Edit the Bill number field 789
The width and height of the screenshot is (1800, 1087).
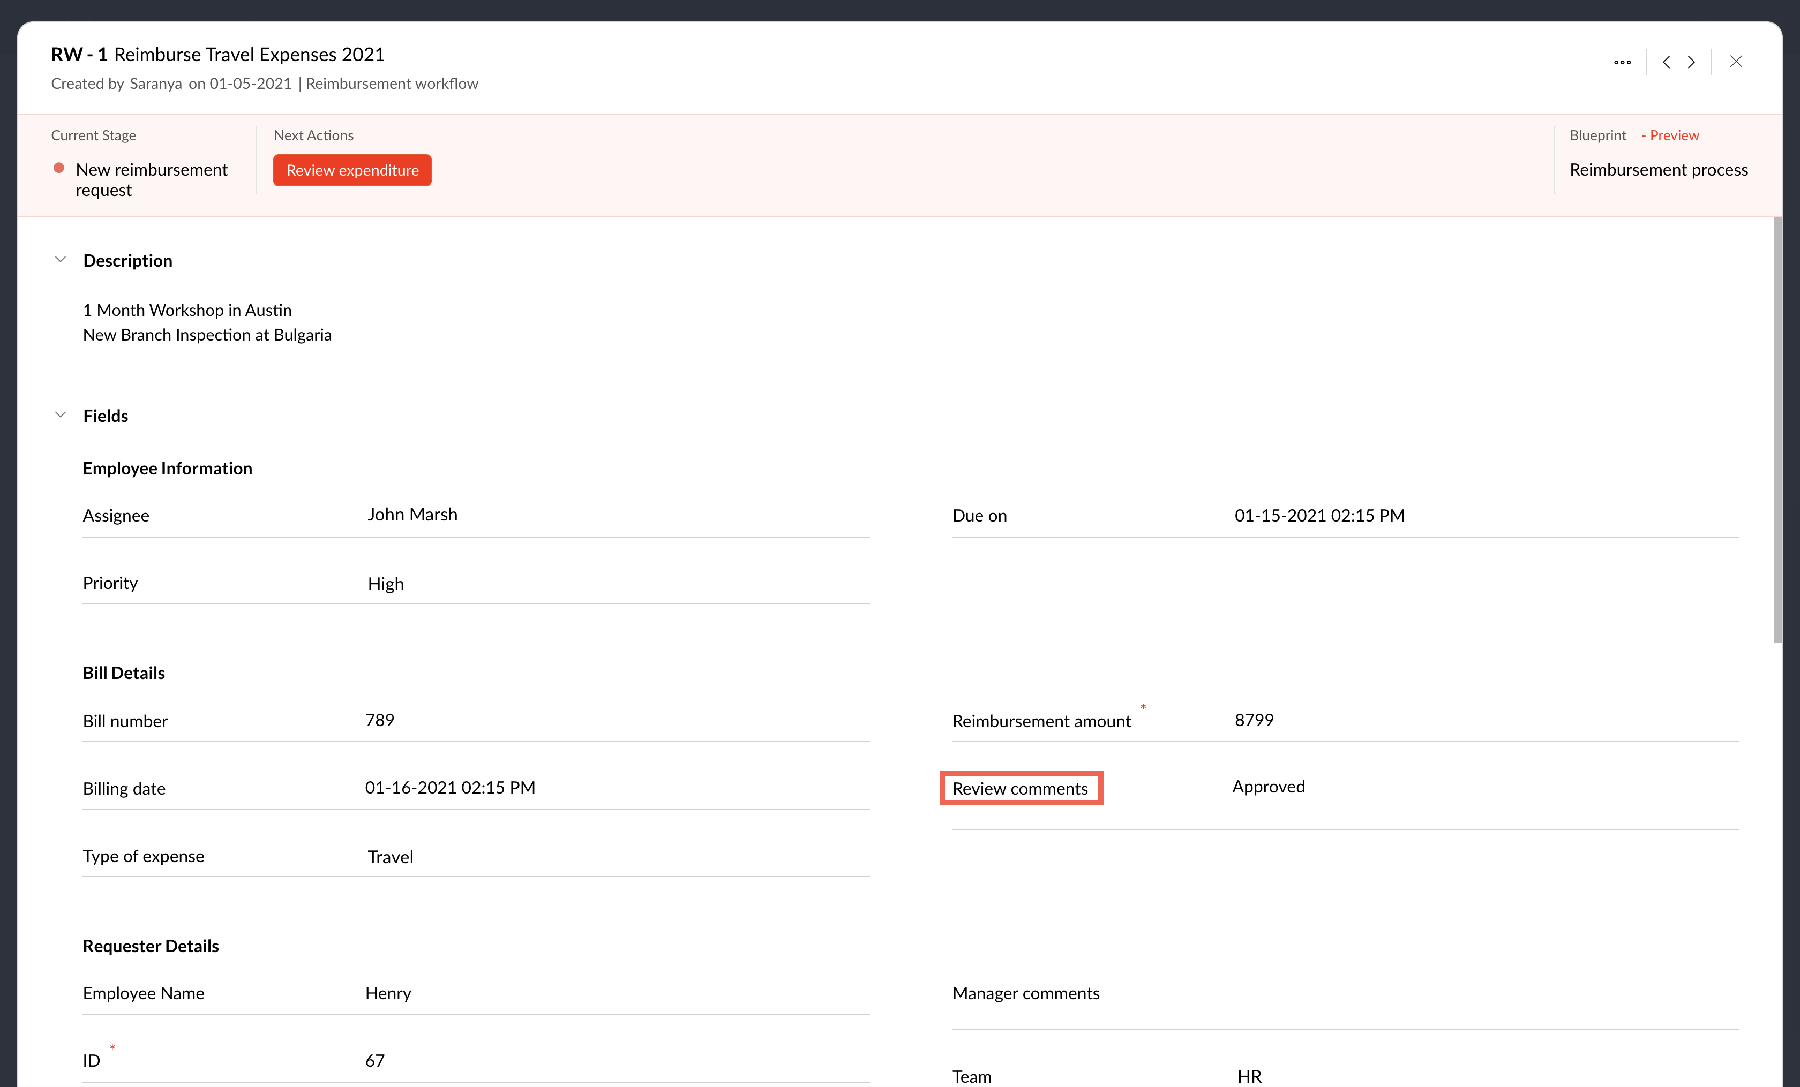[x=380, y=720]
